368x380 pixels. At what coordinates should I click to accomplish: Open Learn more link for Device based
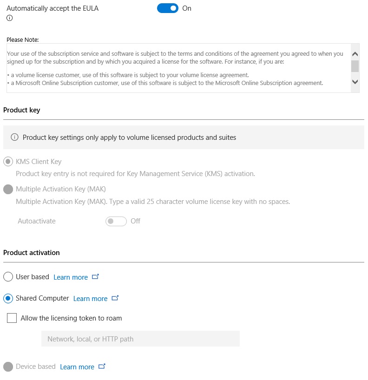click(x=77, y=367)
